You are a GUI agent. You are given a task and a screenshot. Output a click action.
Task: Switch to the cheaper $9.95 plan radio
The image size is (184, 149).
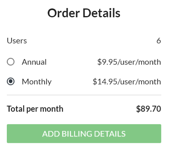coord(11,62)
